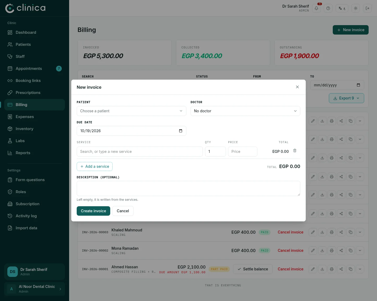Viewport: 377px width, 301px height.
Task: Open notifications bell icon
Action: [x=316, y=8]
